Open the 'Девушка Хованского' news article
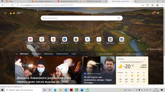This screenshot has height=92, width=165. click(48, 70)
